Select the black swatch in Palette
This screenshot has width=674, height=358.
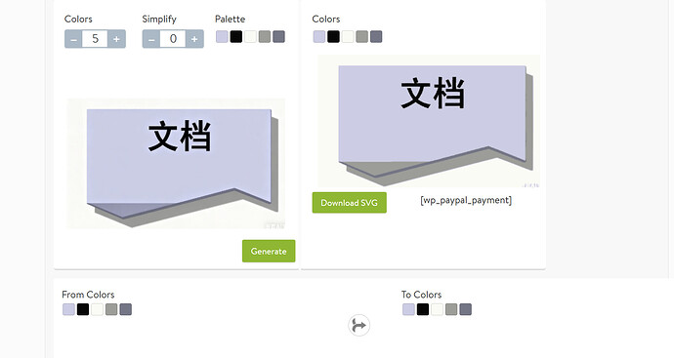[x=236, y=36]
